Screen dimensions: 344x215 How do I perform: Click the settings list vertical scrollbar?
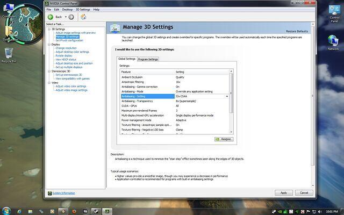[232, 102]
